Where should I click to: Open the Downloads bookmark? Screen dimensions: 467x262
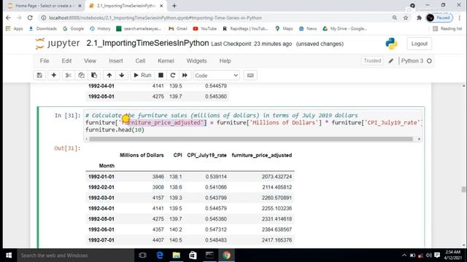[42, 28]
